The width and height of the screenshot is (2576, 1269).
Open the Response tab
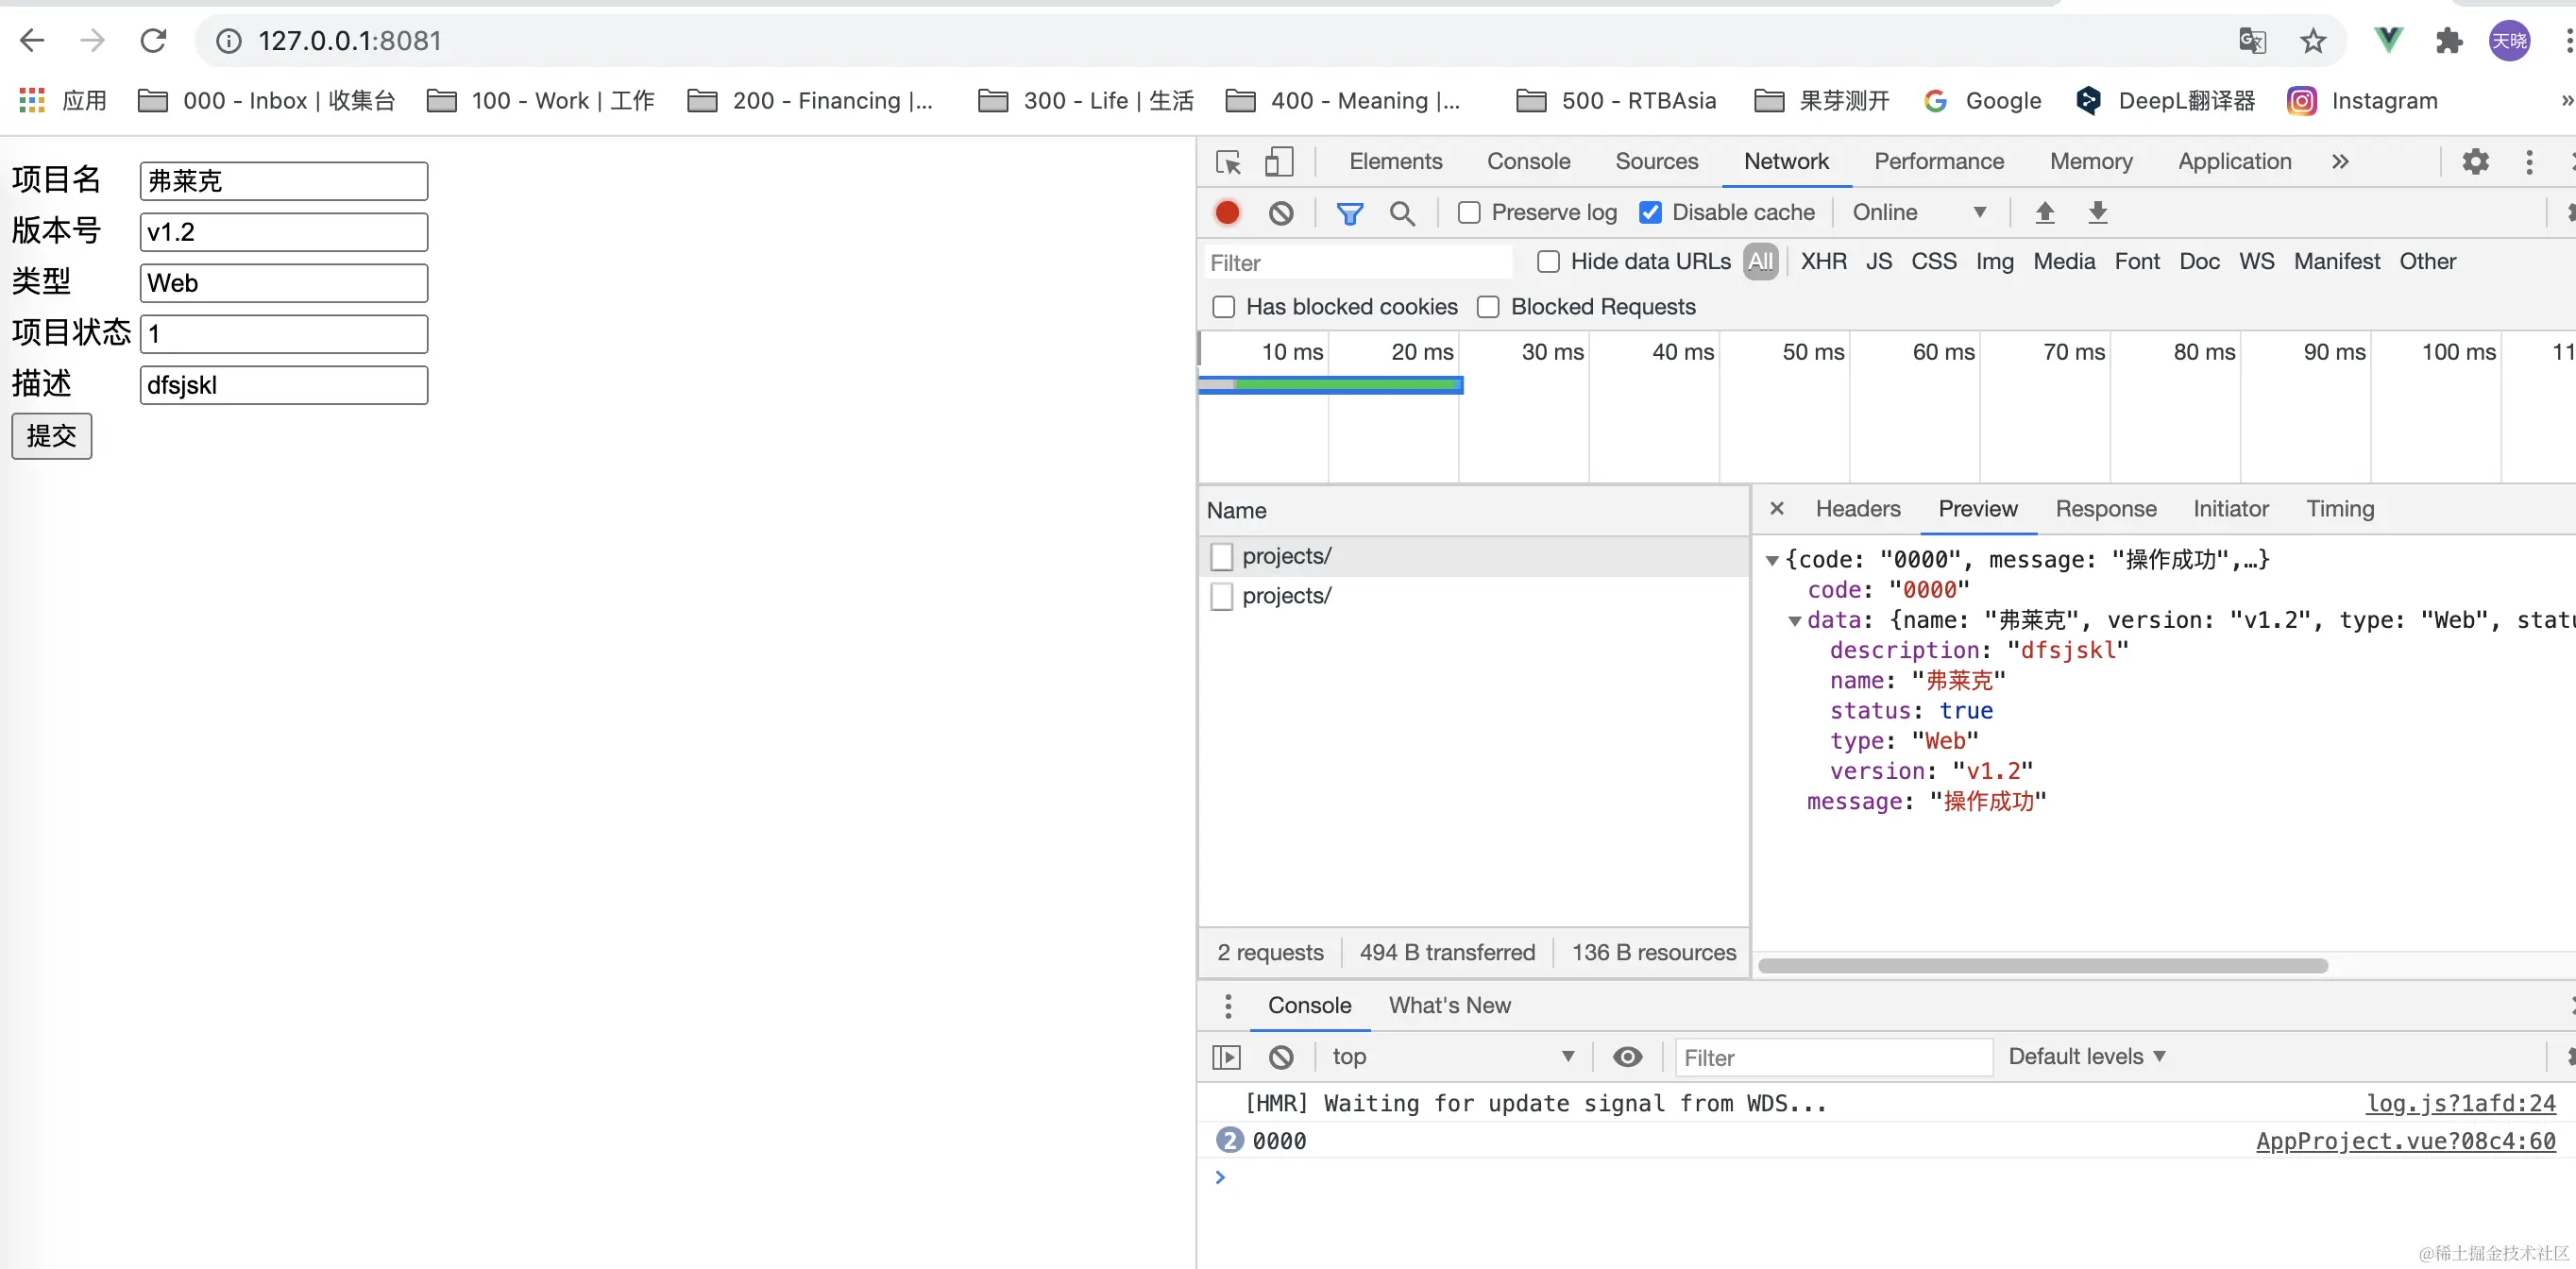pos(2105,509)
